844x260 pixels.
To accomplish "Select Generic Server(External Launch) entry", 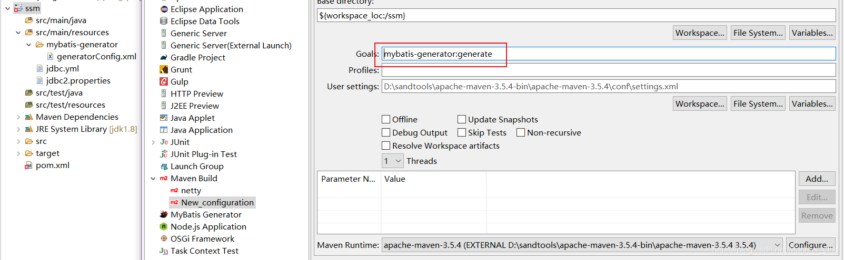I will 231,46.
